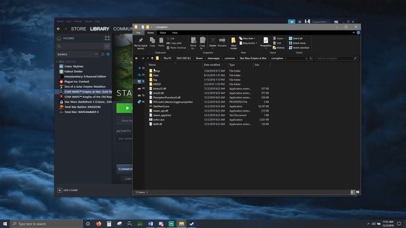The height and width of the screenshot is (228, 406).
Task: Expand the address bar previous locations dropdown
Action: pyautogui.click(x=306, y=58)
